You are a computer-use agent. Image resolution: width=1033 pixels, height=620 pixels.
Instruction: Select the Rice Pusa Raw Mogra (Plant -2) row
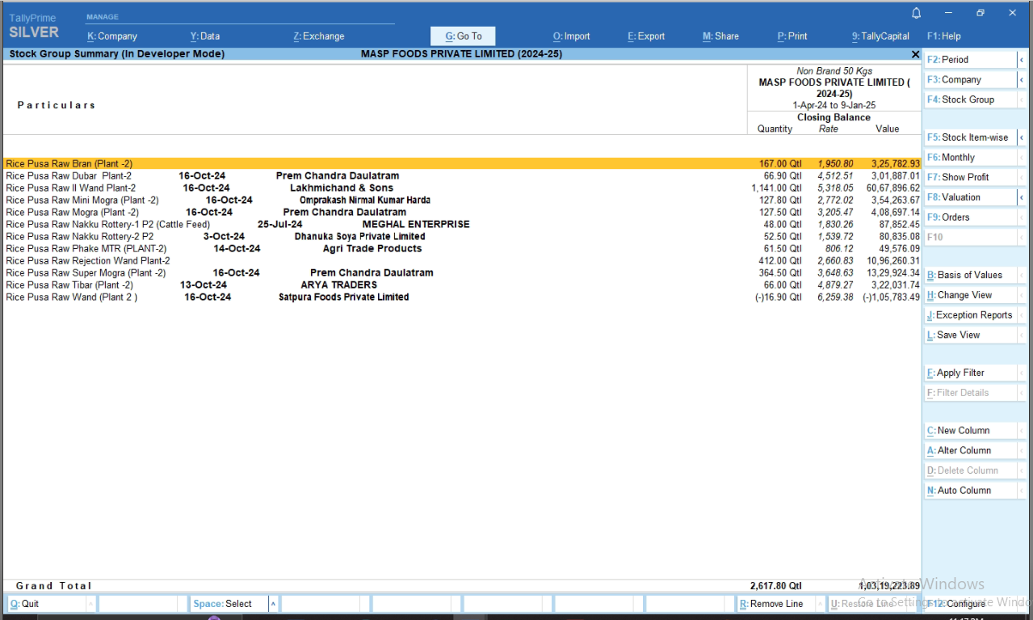(x=462, y=213)
